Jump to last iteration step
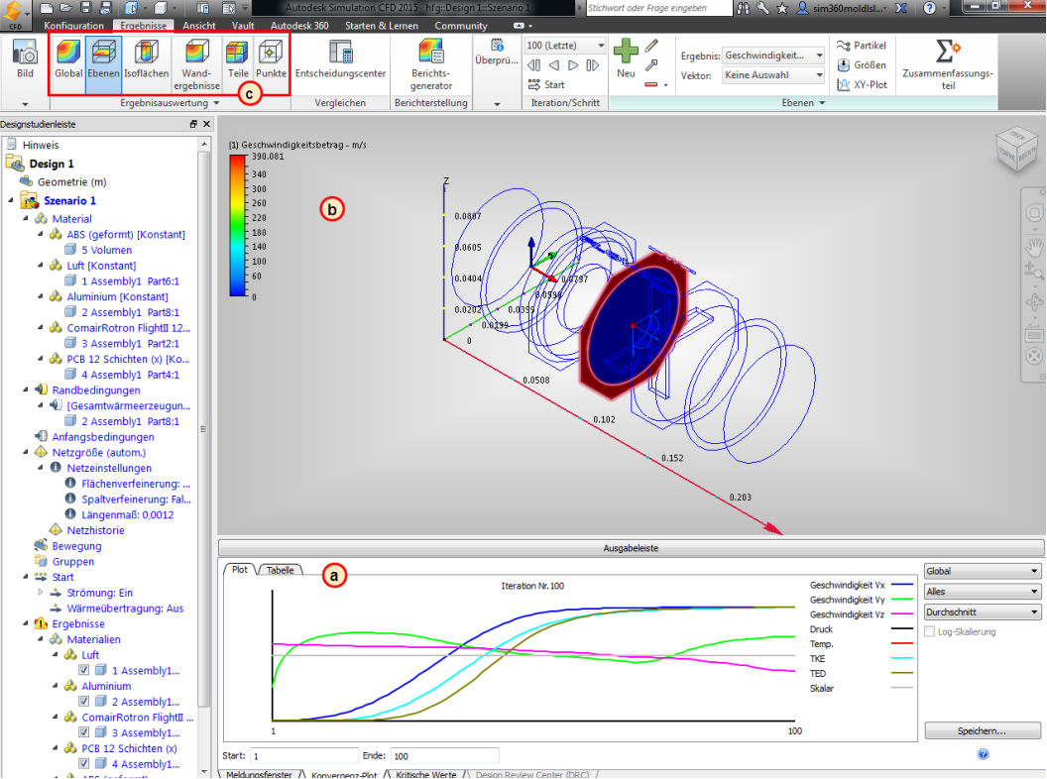Image resolution: width=1047 pixels, height=779 pixels. pyautogui.click(x=592, y=65)
